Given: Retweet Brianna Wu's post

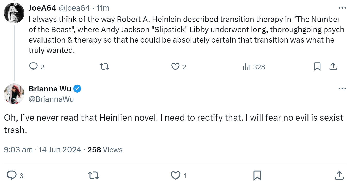Looking at the screenshot, I should (94, 175).
